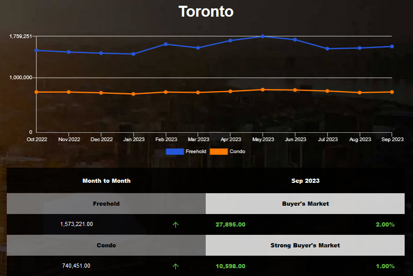Select the Condo row heading
The width and height of the screenshot is (413, 276).
click(107, 245)
